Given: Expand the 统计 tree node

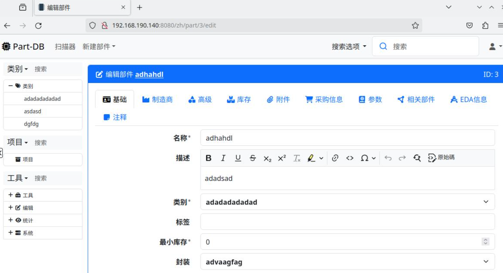Looking at the screenshot, I should (x=11, y=220).
